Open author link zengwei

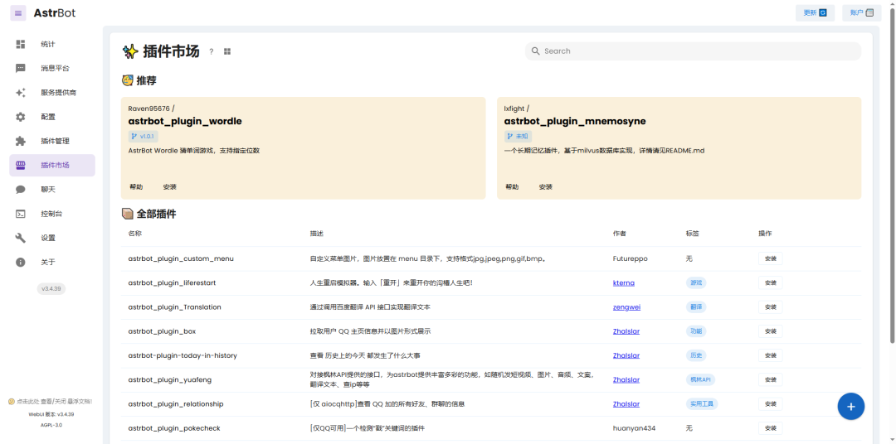point(627,307)
